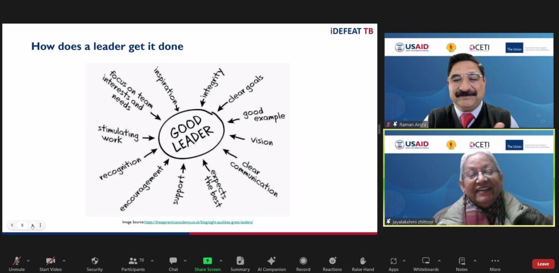Open the Security shield options

pos(94,262)
